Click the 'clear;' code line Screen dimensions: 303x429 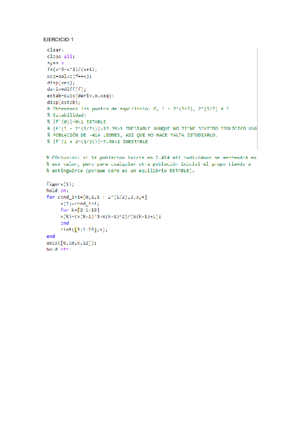tap(55, 50)
